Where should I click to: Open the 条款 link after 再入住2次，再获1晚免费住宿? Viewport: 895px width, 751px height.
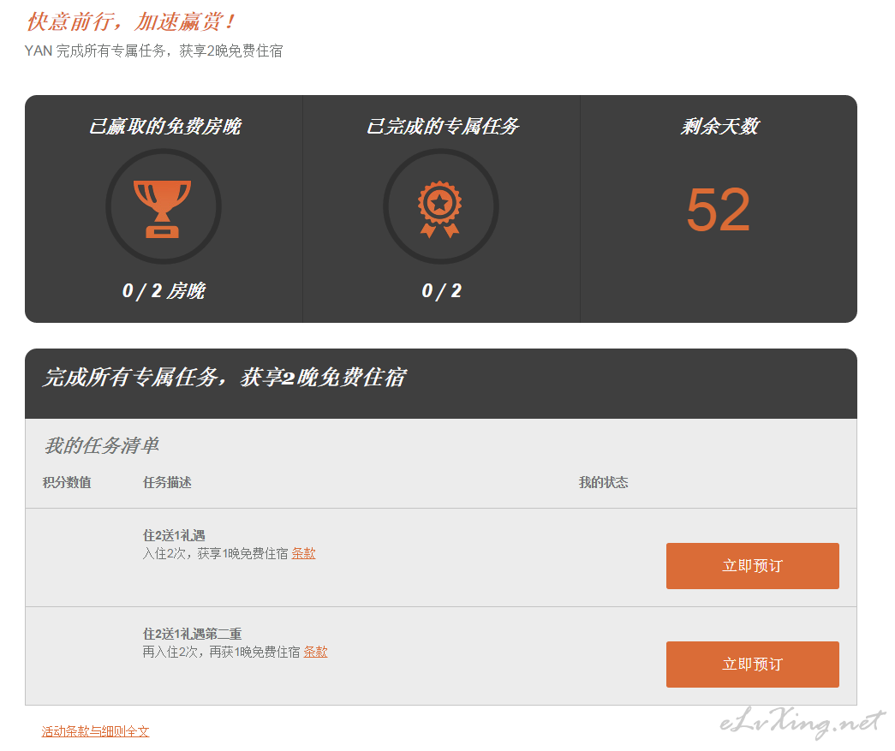[x=315, y=653]
